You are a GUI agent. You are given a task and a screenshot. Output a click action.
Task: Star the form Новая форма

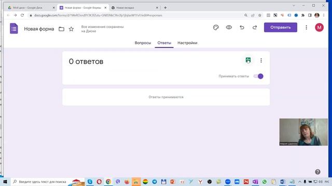(71, 29)
